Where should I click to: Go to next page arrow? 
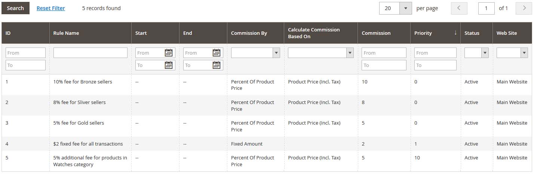524,8
